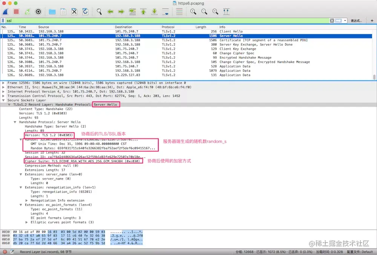Start a new capture with shark fin icon

5,12
